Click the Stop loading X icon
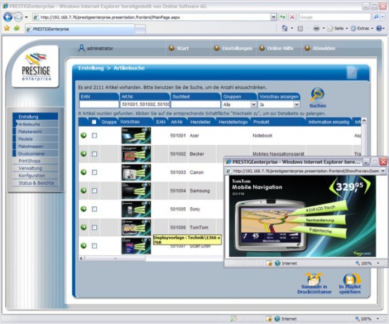Viewport: 389px width, 324px height. pos(292,17)
